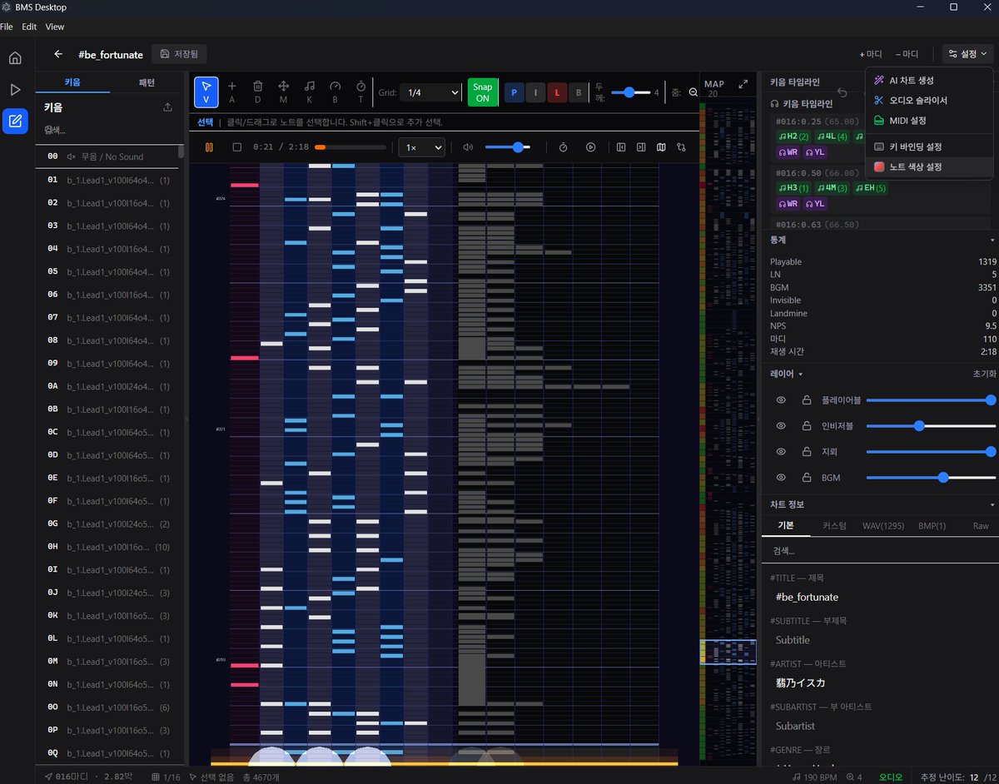Switch to the 키음 tab

(x=72, y=82)
